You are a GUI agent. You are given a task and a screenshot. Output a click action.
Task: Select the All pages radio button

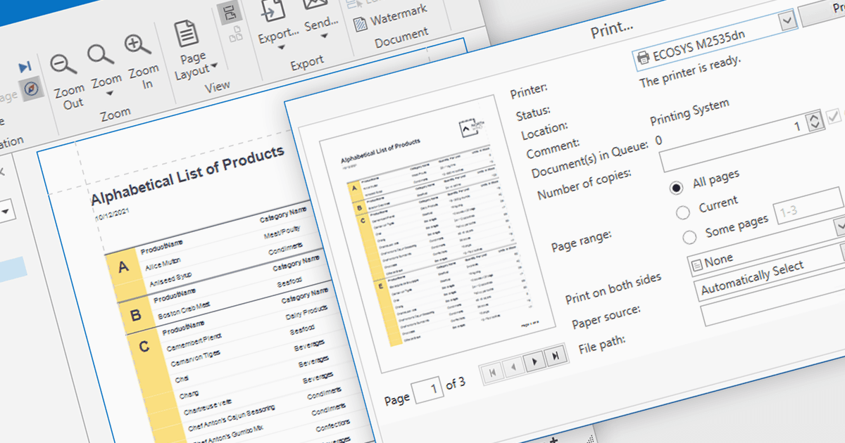677,188
